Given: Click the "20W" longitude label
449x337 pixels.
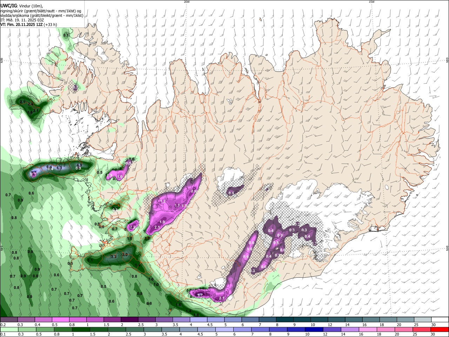Looking at the screenshot, I should point(187,2).
